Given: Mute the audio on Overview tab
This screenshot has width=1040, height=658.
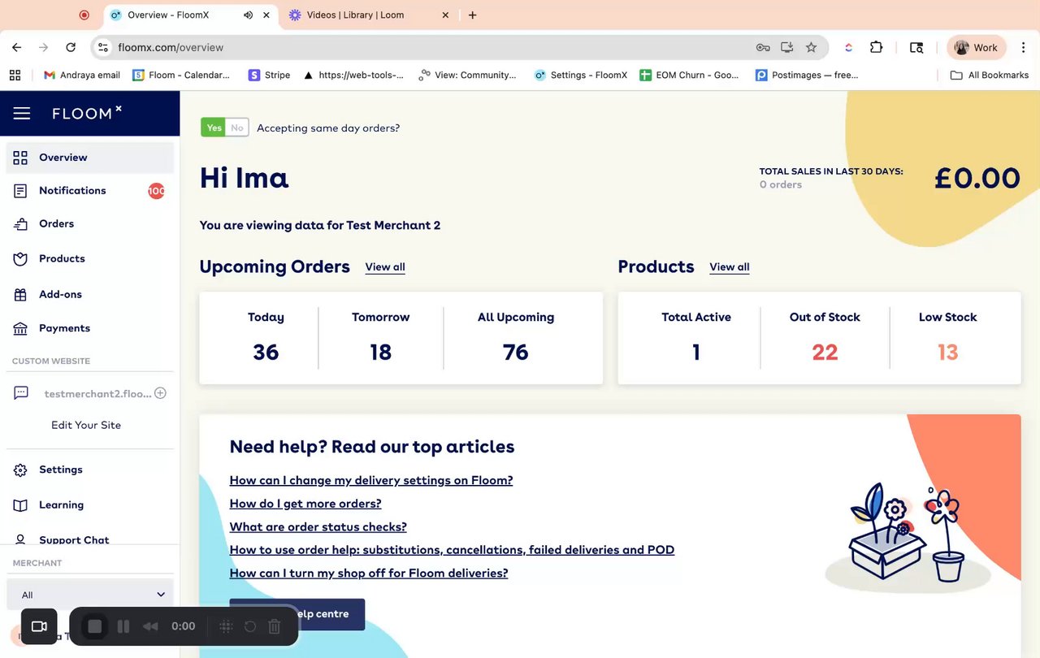Looking at the screenshot, I should (248, 15).
